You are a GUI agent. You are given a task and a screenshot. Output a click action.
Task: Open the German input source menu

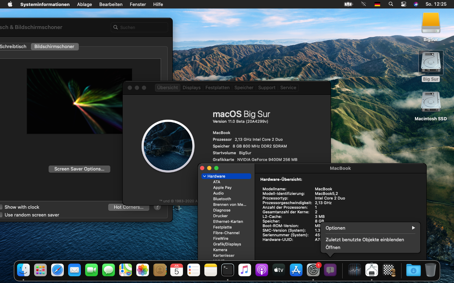coord(377,4)
